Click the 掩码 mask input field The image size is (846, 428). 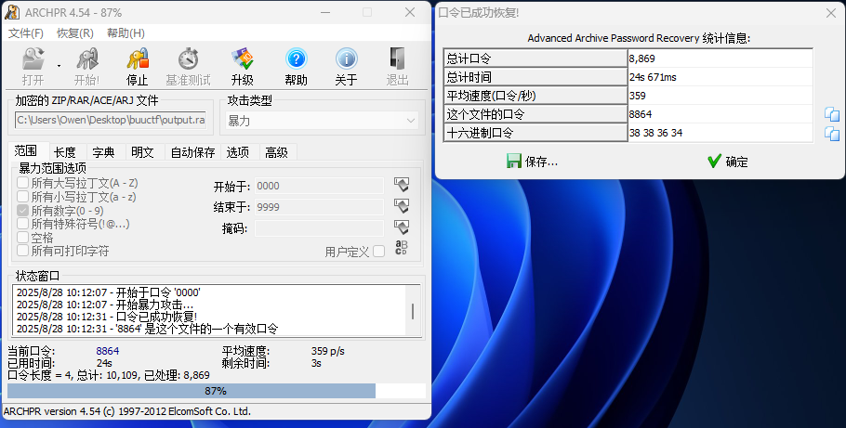click(319, 228)
